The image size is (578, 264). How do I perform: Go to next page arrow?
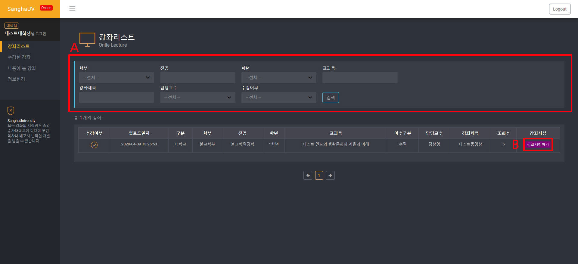(330, 175)
